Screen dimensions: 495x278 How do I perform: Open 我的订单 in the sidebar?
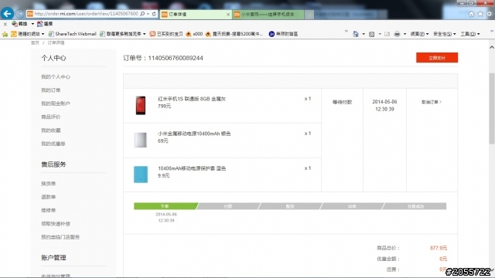pyautogui.click(x=51, y=90)
